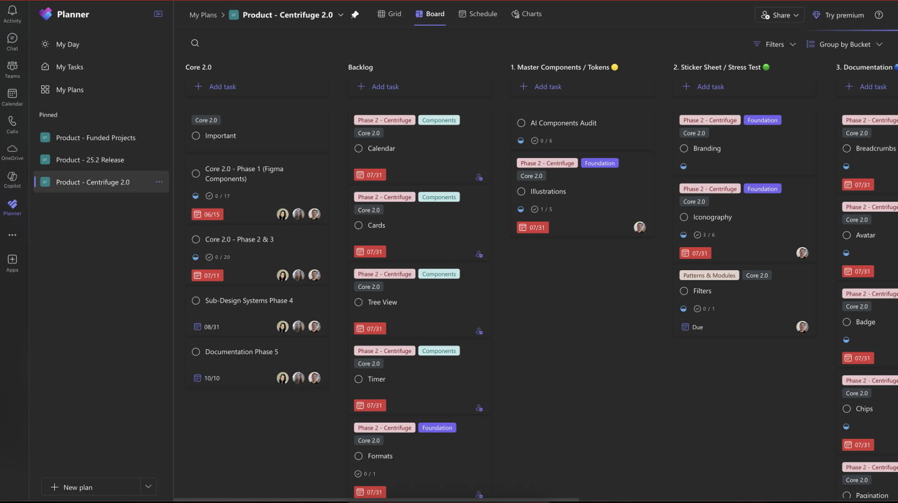Switch to the Schedule tab
The image size is (898, 503).
478,14
